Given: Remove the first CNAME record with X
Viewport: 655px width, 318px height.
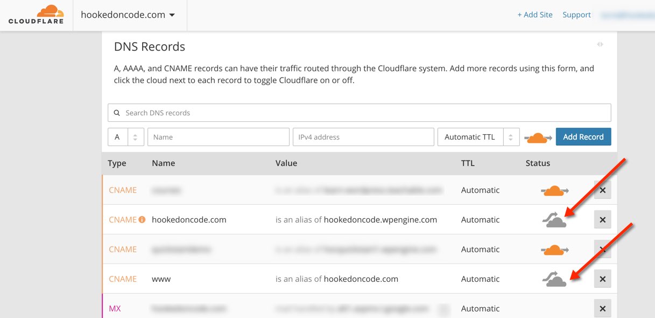Looking at the screenshot, I should pos(602,190).
